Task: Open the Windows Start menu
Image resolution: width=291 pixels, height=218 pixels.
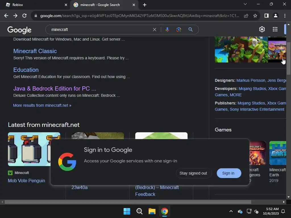Action: click(x=127, y=211)
